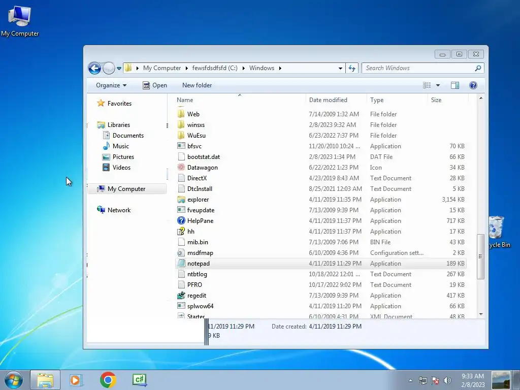Expand the arrow after Windows breadcrumb

280,68
